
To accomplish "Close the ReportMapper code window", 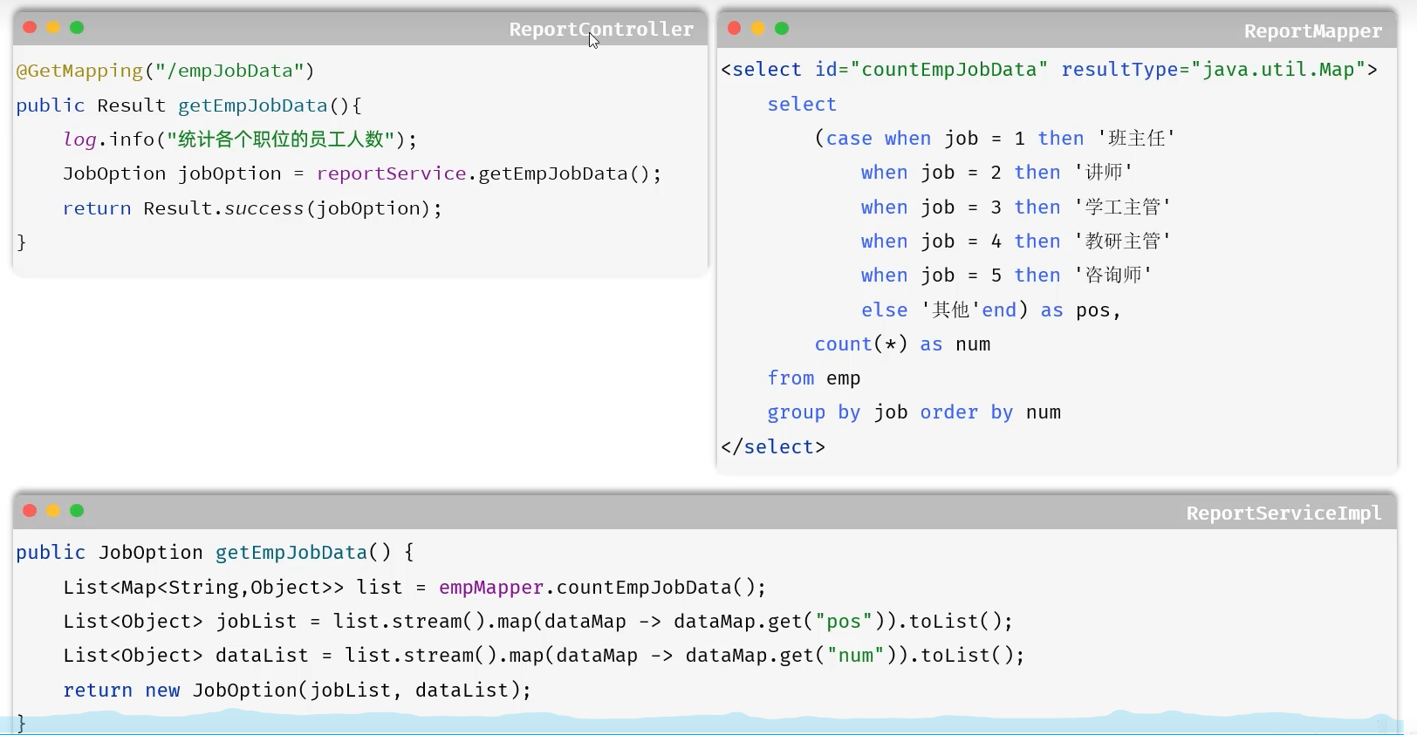I will click(735, 29).
